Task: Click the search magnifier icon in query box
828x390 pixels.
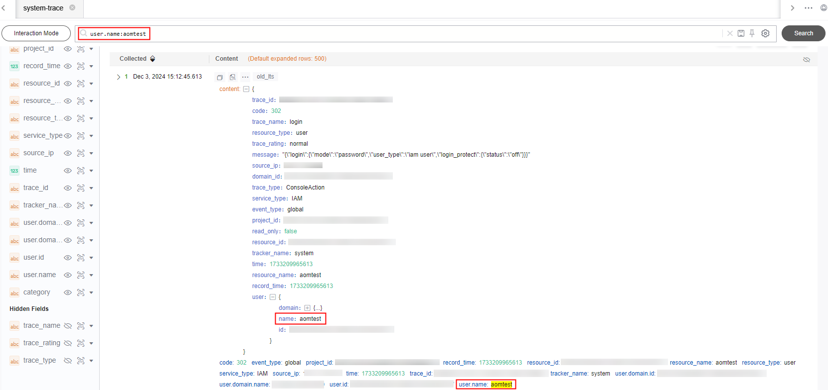Action: (x=84, y=33)
